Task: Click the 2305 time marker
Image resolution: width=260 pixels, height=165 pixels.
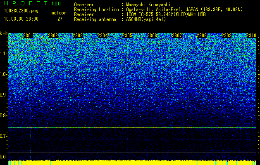Action: 127,35
